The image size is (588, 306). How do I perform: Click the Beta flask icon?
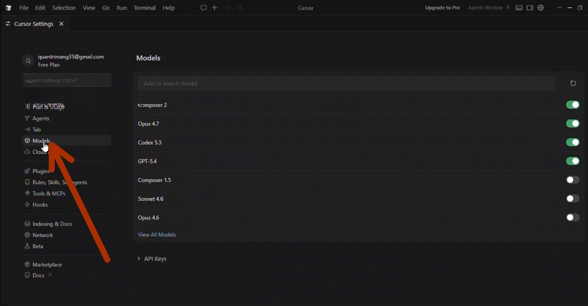coord(27,247)
